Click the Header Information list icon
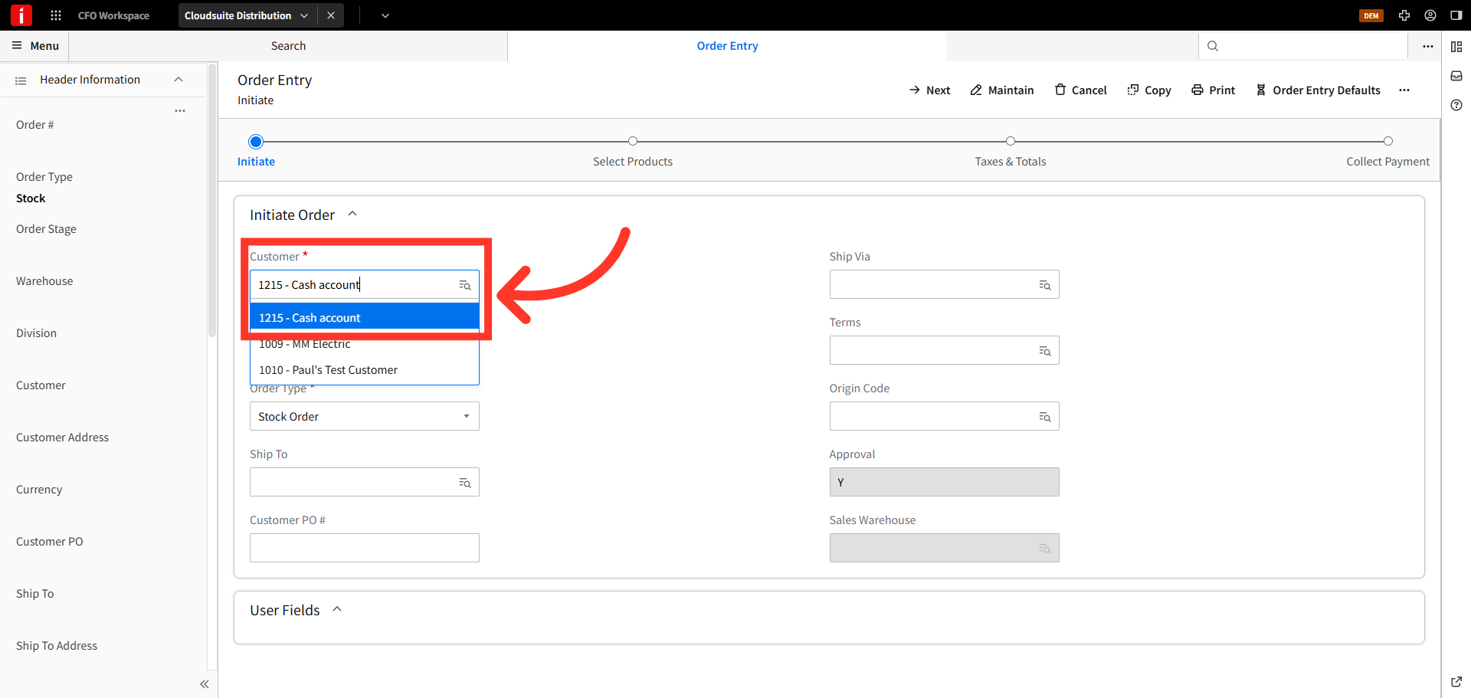The width and height of the screenshot is (1471, 698). [x=21, y=80]
